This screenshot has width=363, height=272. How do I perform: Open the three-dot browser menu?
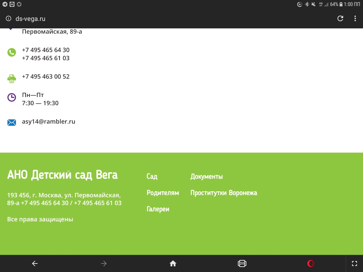(355, 19)
